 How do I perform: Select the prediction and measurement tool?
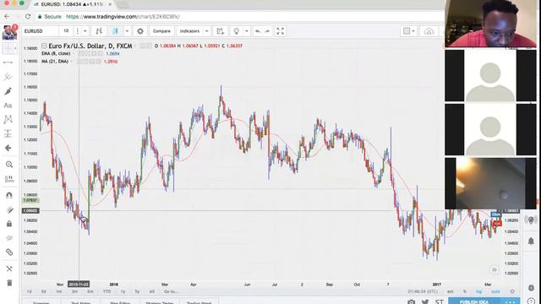tap(8, 133)
